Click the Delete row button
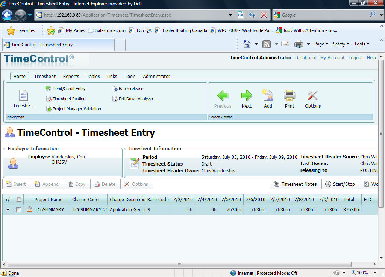 105,184
